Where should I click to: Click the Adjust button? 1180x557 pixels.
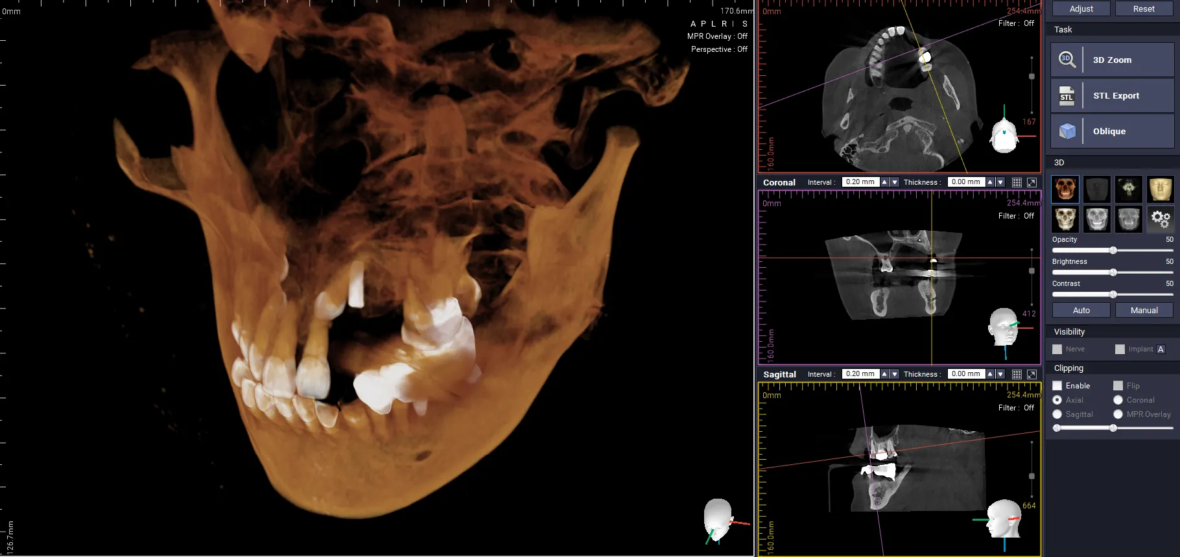(x=1081, y=8)
